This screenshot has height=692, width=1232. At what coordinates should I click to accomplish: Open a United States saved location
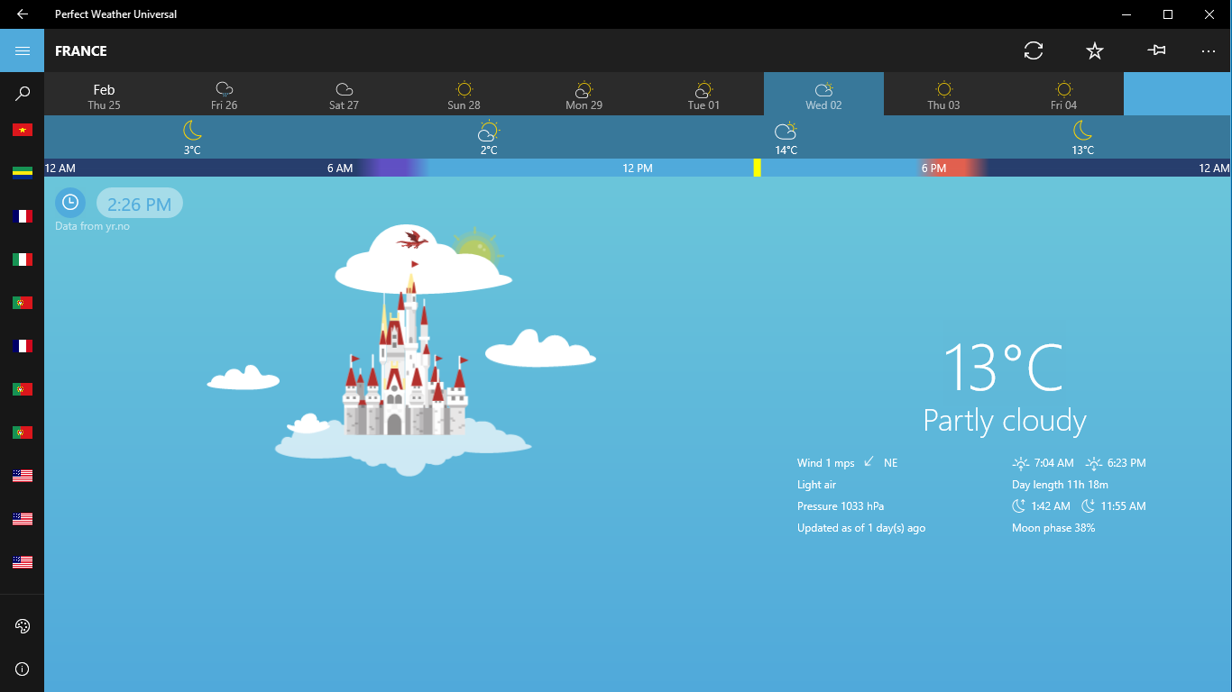22,475
